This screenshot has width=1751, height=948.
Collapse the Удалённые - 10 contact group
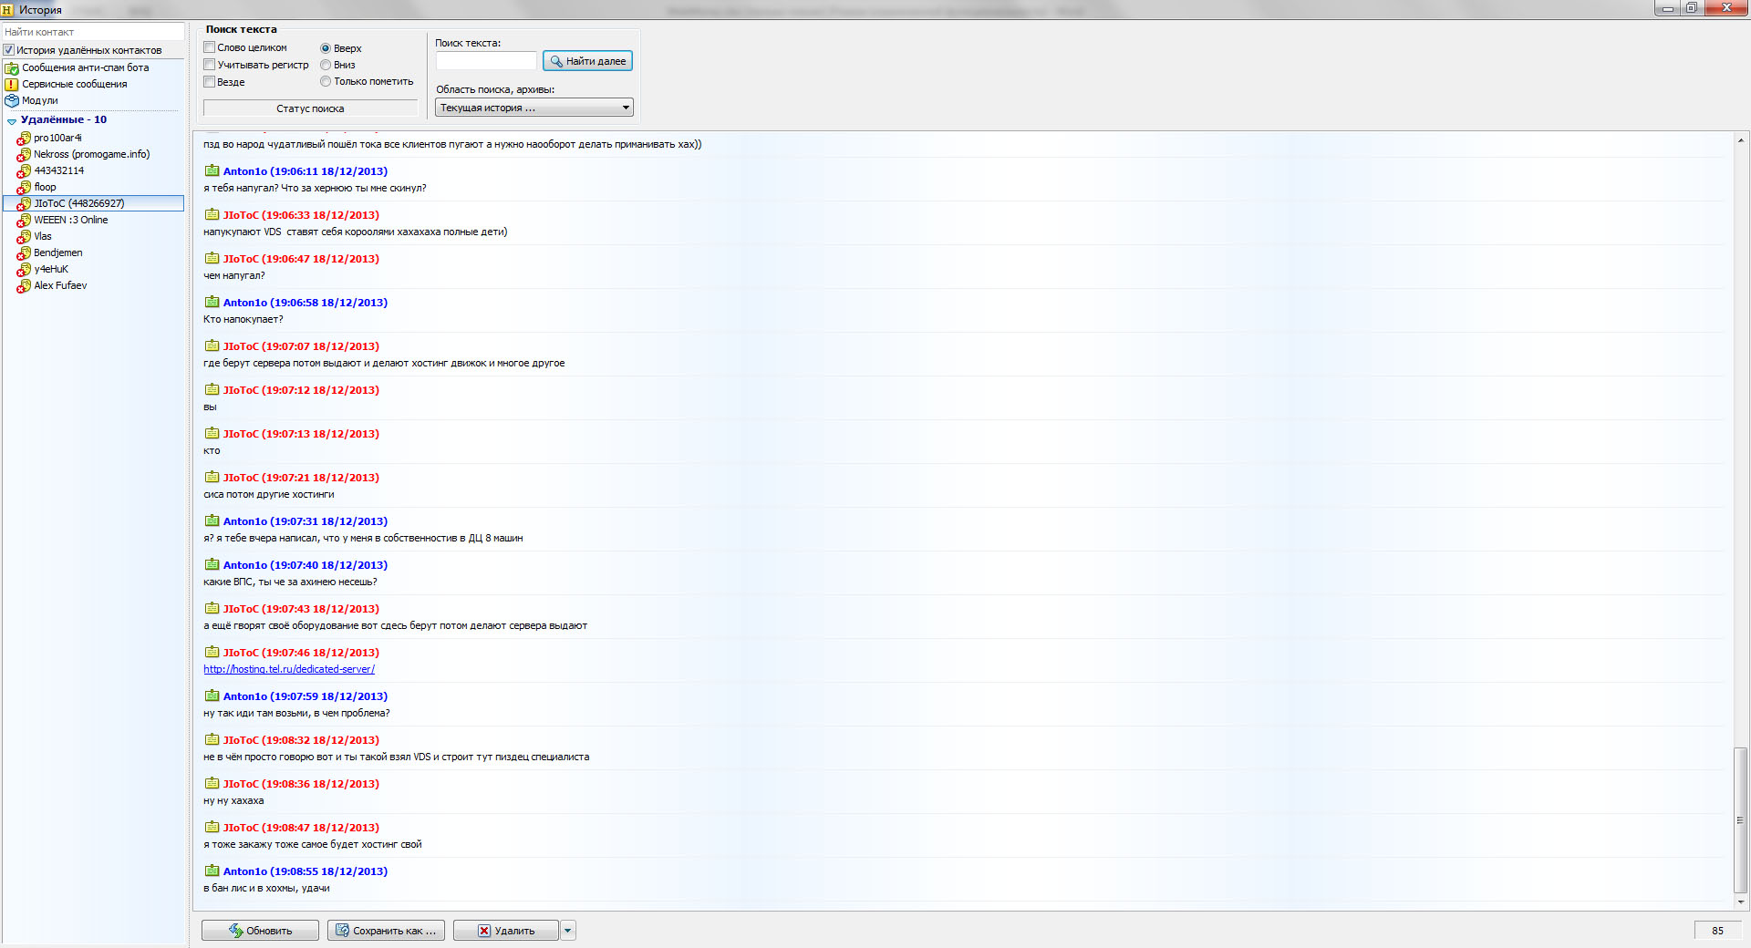pyautogui.click(x=12, y=120)
